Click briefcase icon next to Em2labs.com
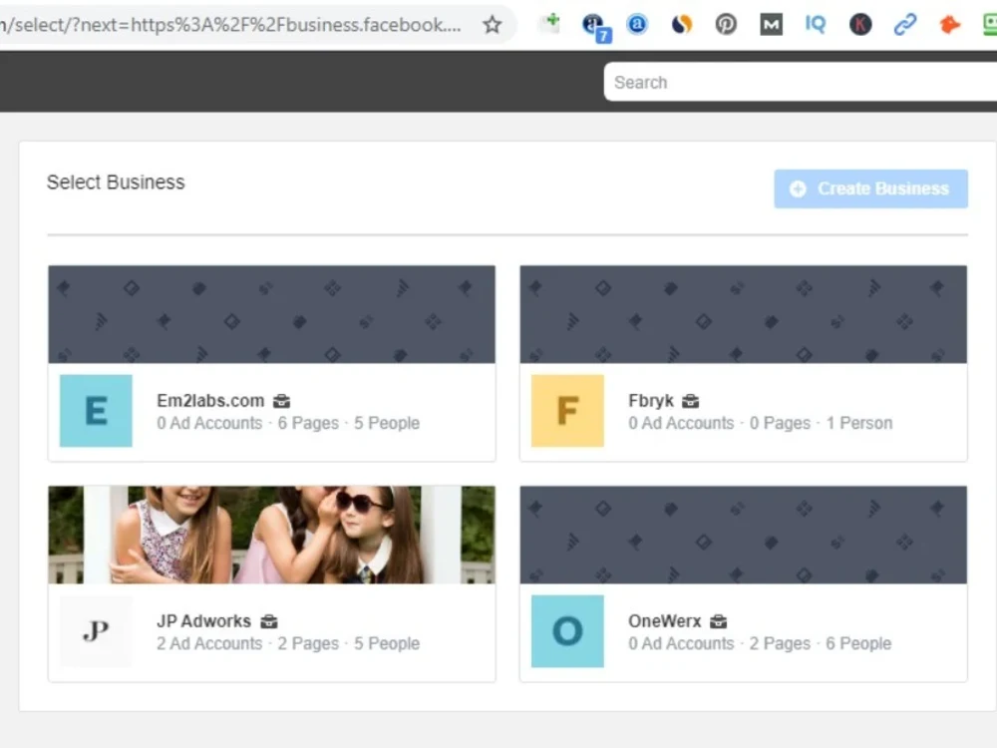 (x=281, y=401)
